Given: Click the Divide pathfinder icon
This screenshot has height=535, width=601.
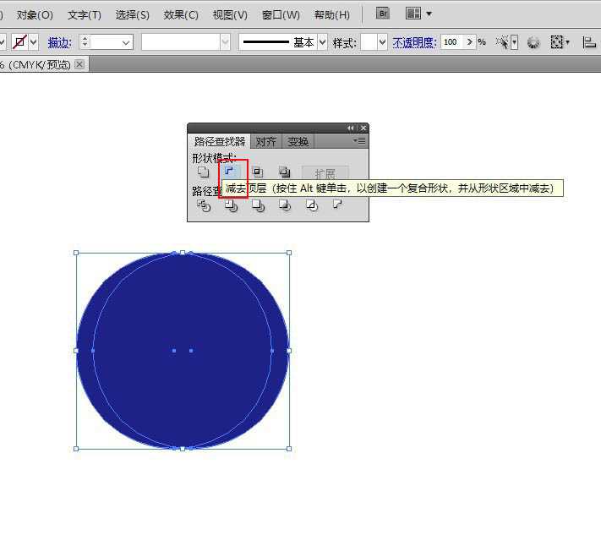Looking at the screenshot, I should coord(203,205).
